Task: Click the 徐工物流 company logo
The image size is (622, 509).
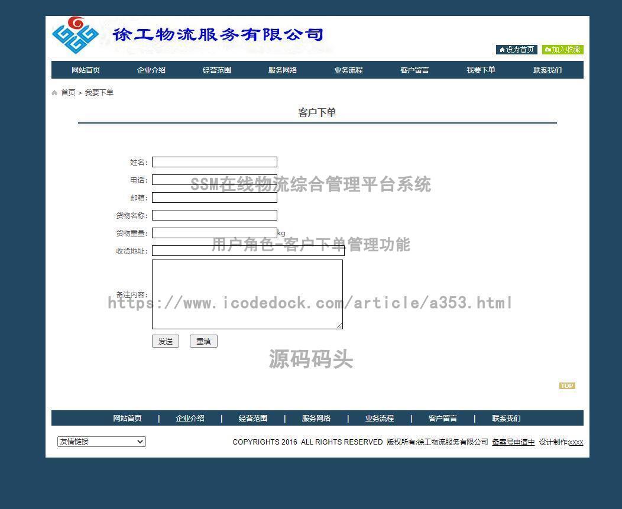Action: click(77, 35)
